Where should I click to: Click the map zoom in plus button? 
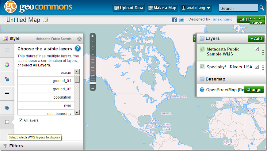coord(93,36)
